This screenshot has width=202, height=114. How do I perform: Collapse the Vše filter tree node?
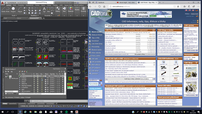[6, 76]
